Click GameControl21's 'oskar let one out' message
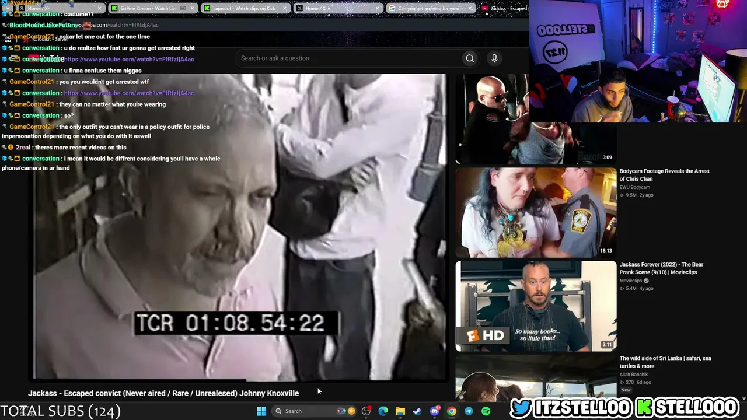Screen dimensions: 747x420 pyautogui.click(x=104, y=37)
